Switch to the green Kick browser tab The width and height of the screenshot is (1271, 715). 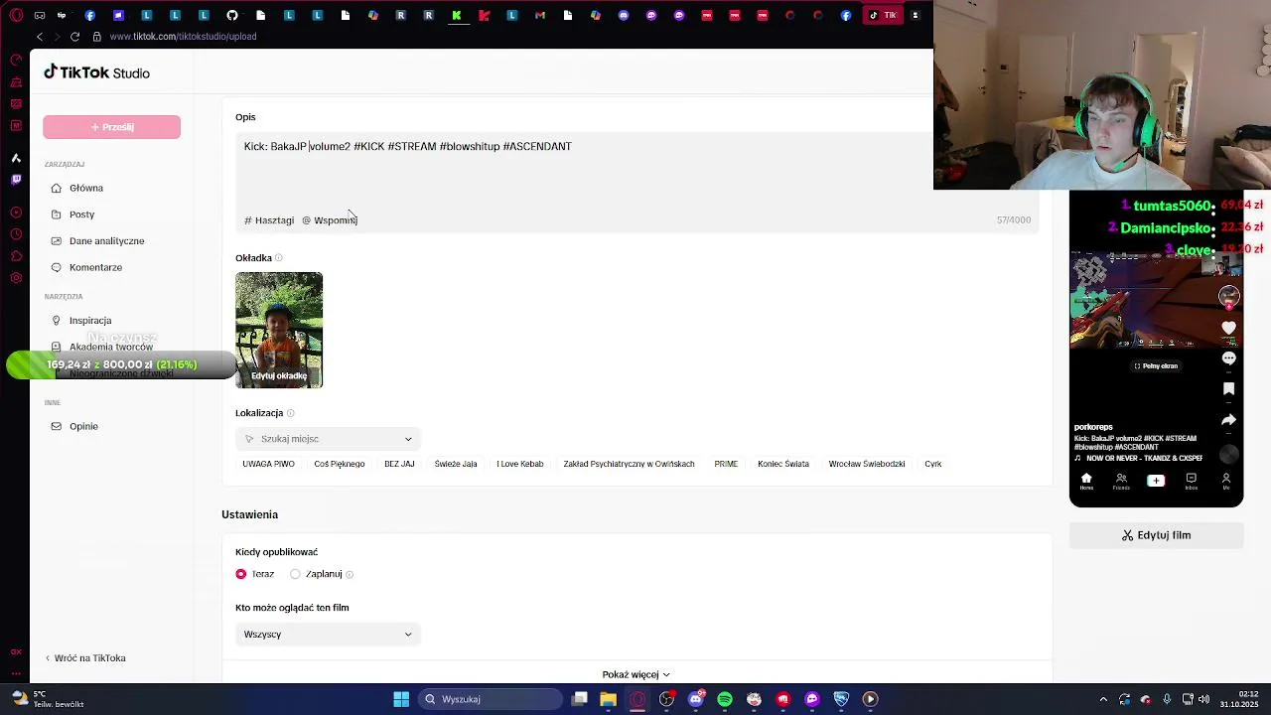[x=457, y=15]
